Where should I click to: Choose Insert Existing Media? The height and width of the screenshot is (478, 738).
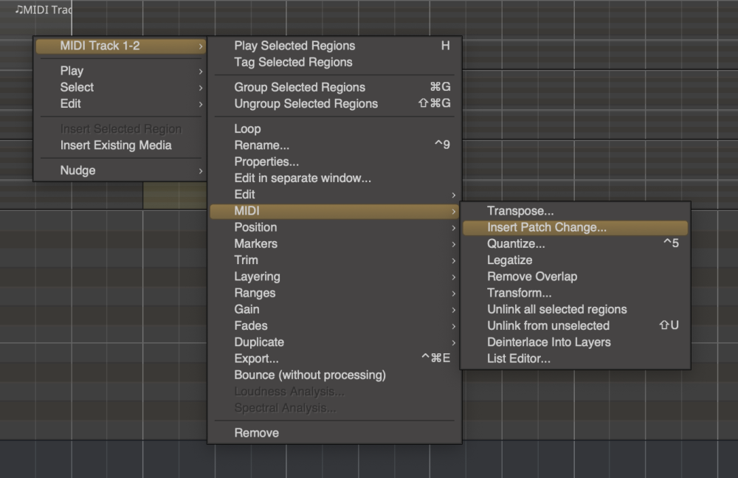tap(120, 145)
